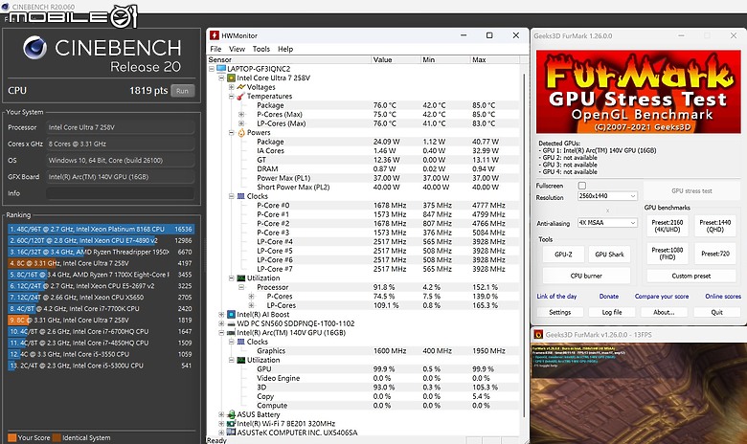The width and height of the screenshot is (747, 444).
Task: Collapse the GPU Utilization tree node
Action: point(232,360)
